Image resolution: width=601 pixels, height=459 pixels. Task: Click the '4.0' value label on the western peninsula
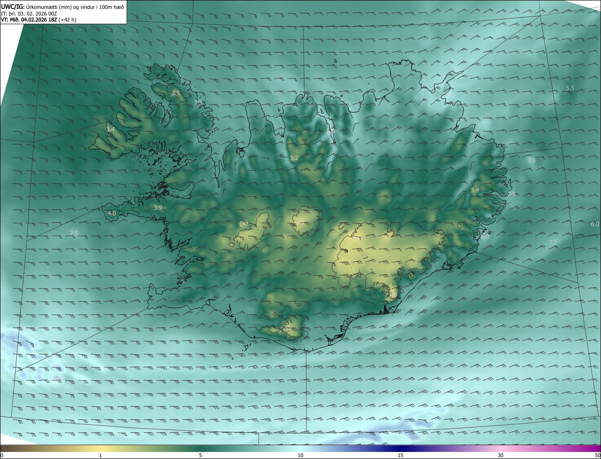(112, 214)
